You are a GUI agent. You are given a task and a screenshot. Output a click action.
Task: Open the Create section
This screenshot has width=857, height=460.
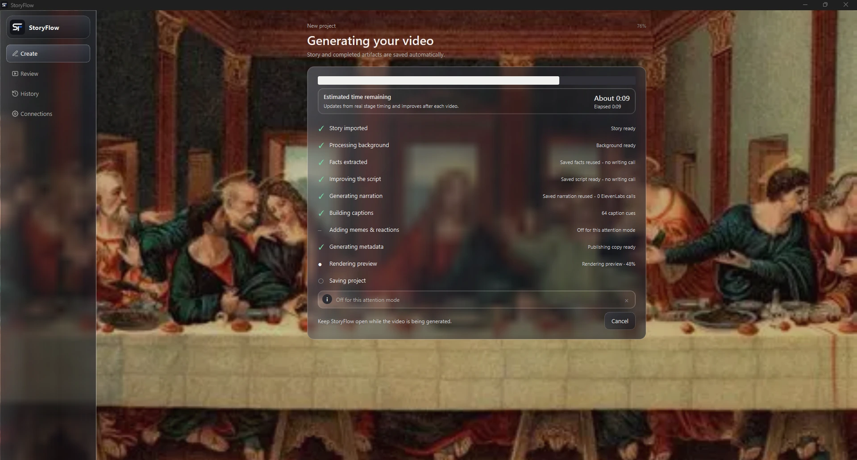tap(48, 53)
